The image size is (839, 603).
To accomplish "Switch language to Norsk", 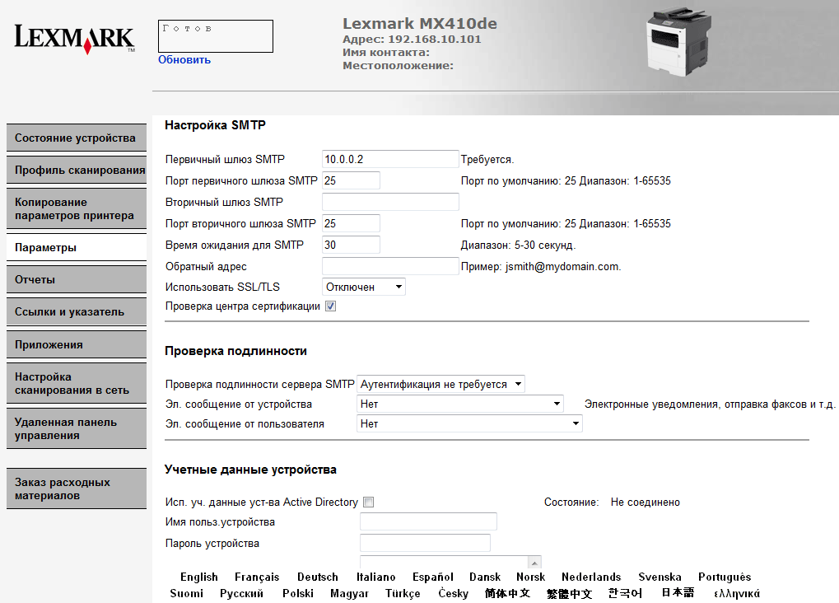I will coord(530,577).
